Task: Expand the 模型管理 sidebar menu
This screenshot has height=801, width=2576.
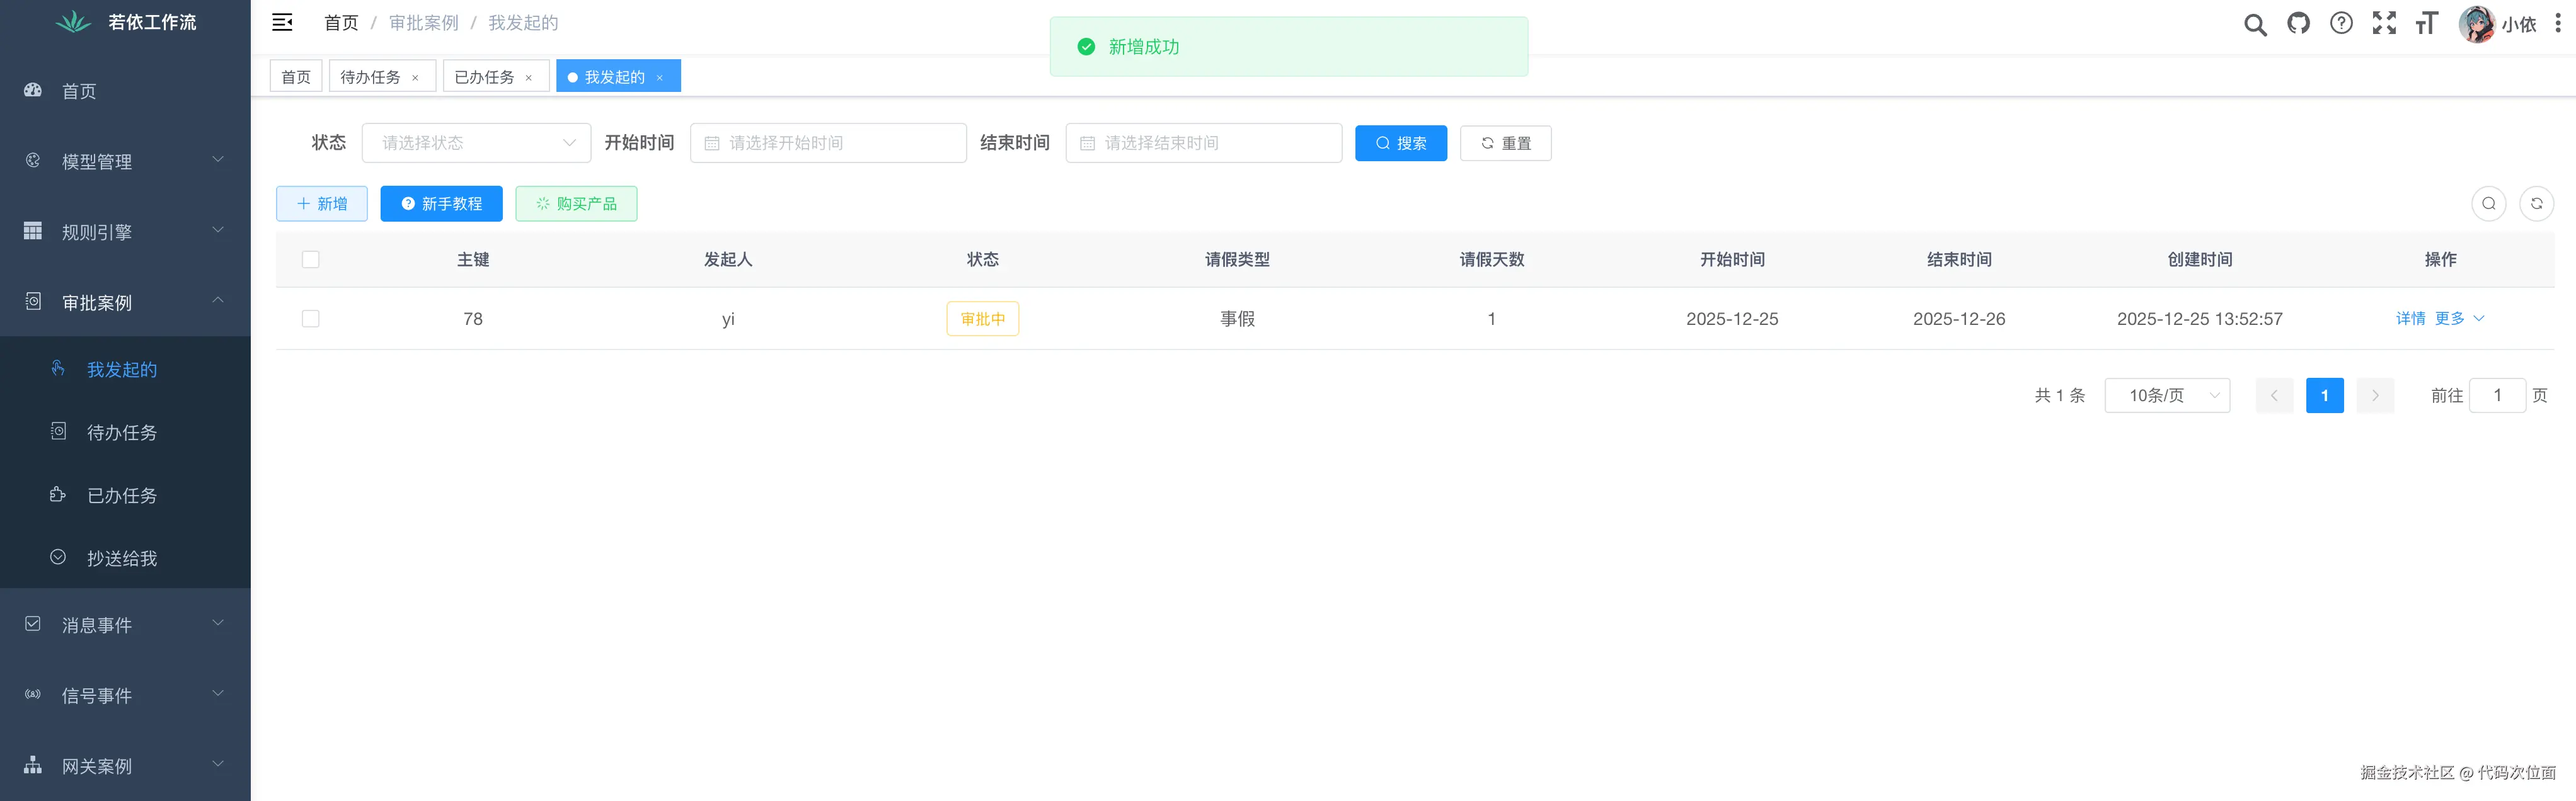Action: point(125,161)
